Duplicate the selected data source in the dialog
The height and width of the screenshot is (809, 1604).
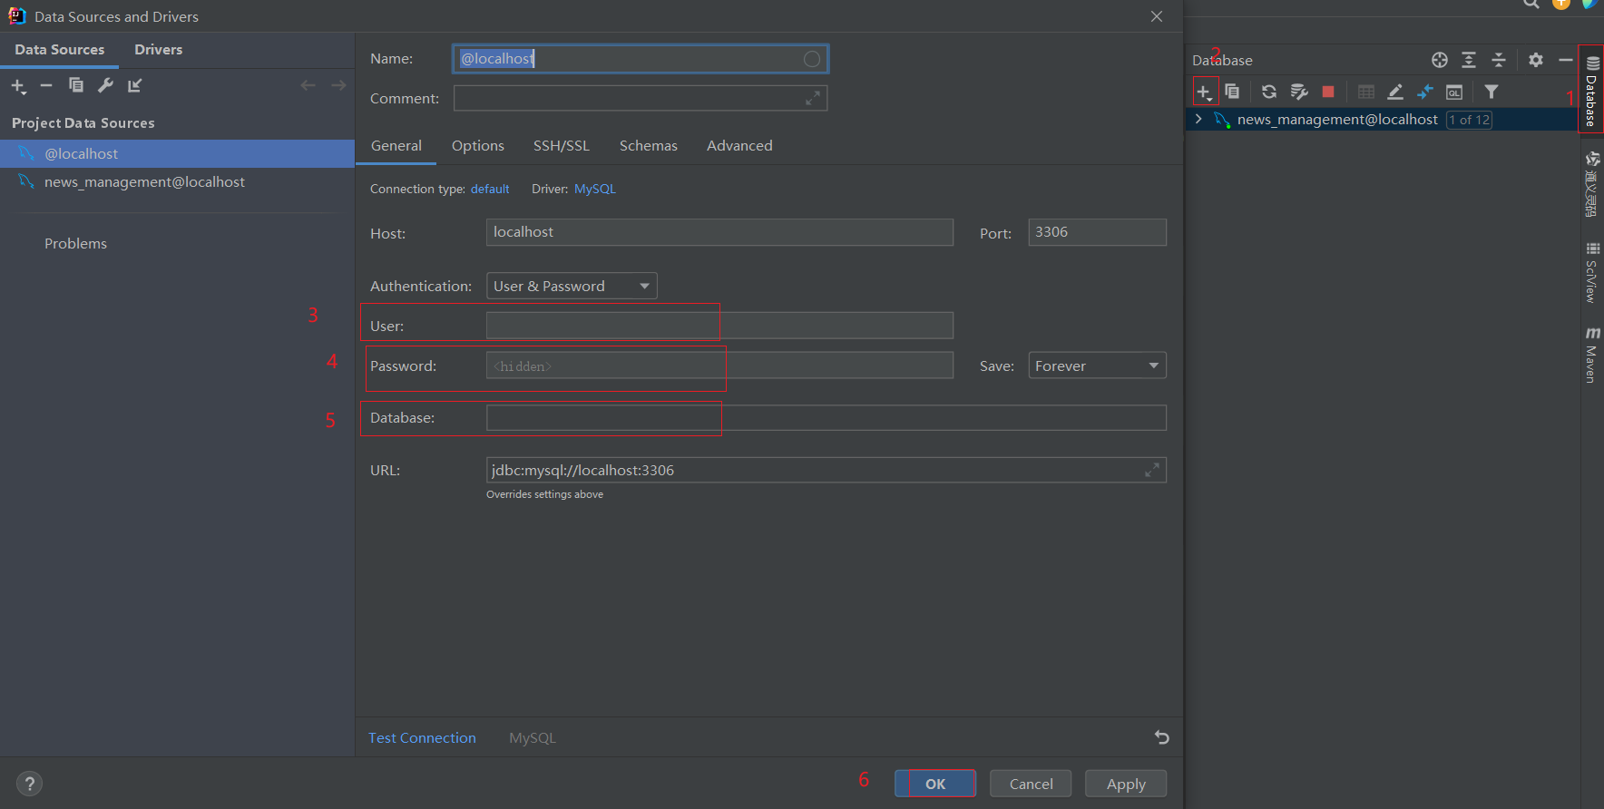coord(76,85)
